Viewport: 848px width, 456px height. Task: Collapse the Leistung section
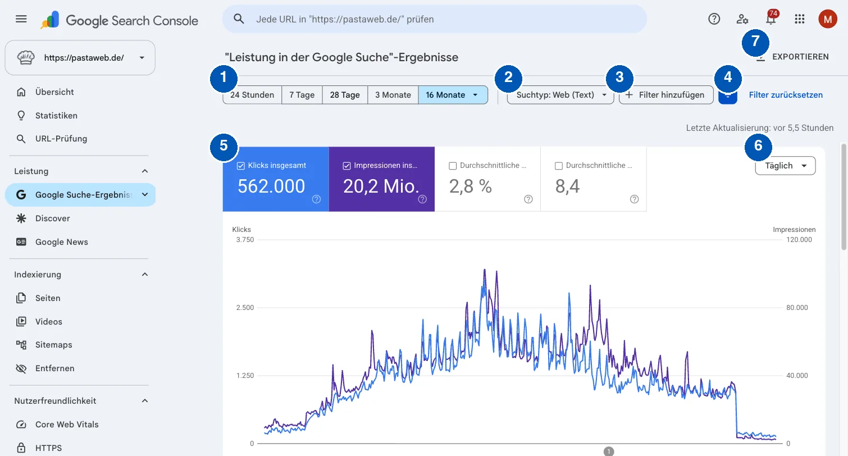coord(144,171)
